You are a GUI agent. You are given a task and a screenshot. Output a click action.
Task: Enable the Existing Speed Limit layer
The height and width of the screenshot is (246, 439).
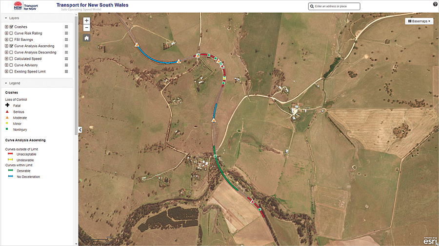coord(11,71)
